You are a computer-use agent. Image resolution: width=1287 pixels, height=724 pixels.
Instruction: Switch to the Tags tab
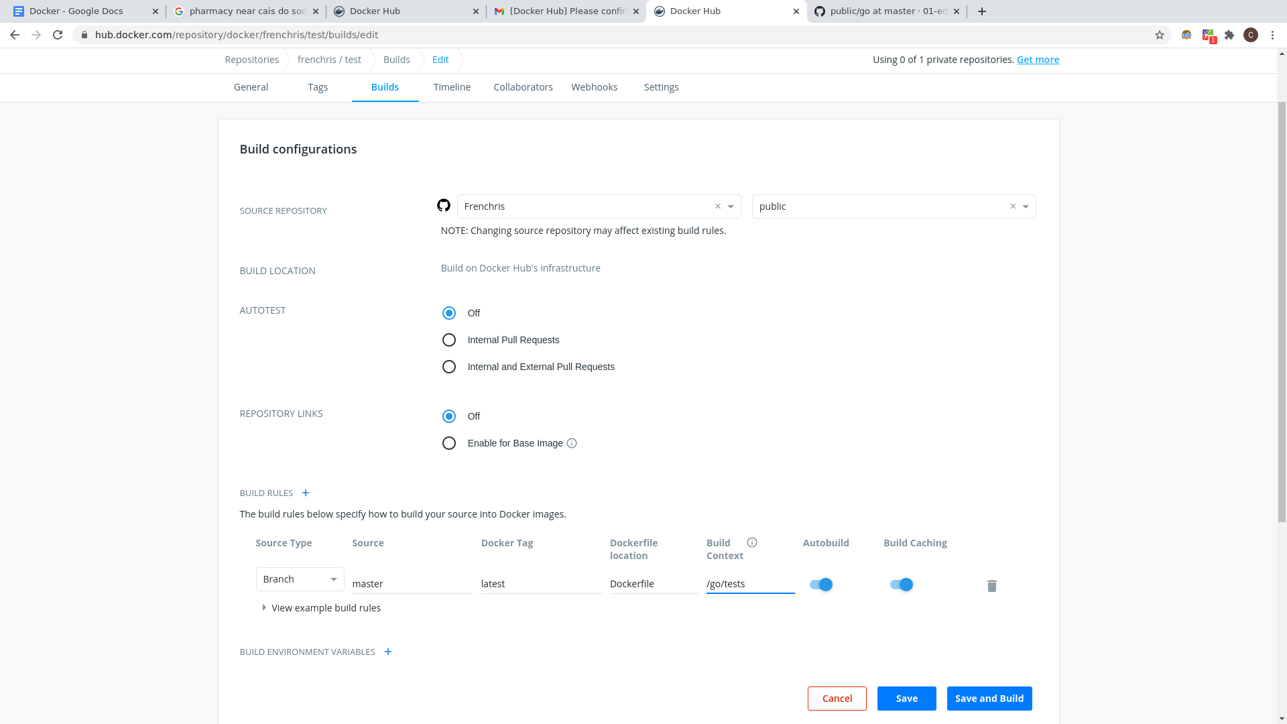[x=317, y=86]
